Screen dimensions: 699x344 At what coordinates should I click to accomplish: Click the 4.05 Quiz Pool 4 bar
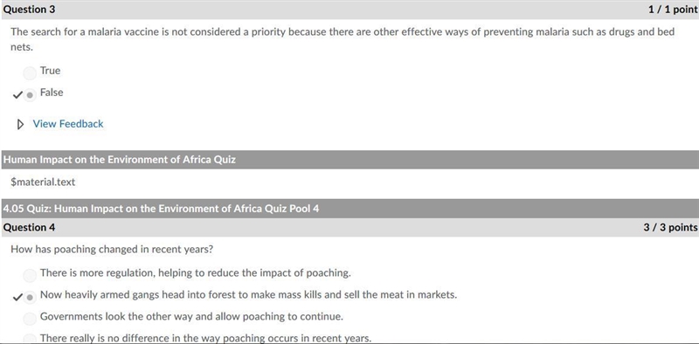point(349,209)
